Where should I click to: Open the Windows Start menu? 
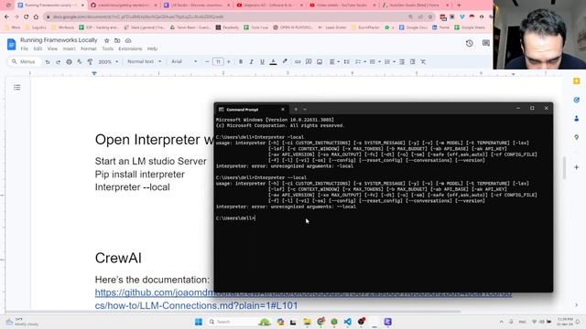[199, 322]
